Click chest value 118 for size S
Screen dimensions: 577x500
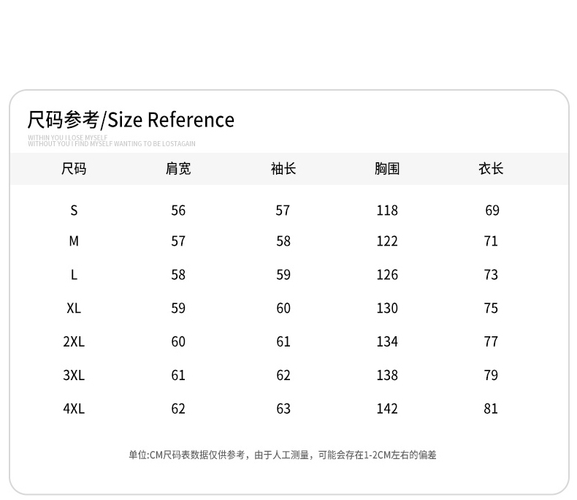pyautogui.click(x=387, y=211)
